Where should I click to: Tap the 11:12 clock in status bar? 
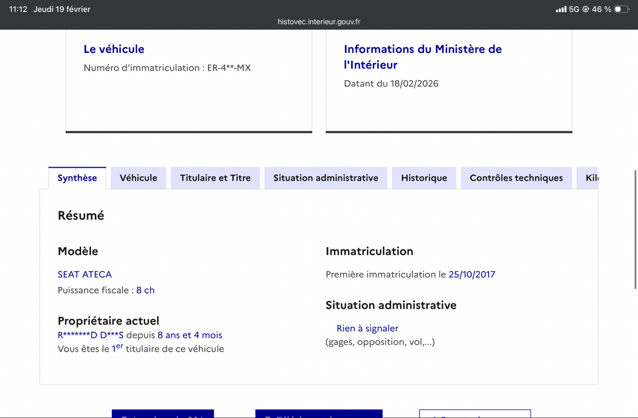point(18,9)
